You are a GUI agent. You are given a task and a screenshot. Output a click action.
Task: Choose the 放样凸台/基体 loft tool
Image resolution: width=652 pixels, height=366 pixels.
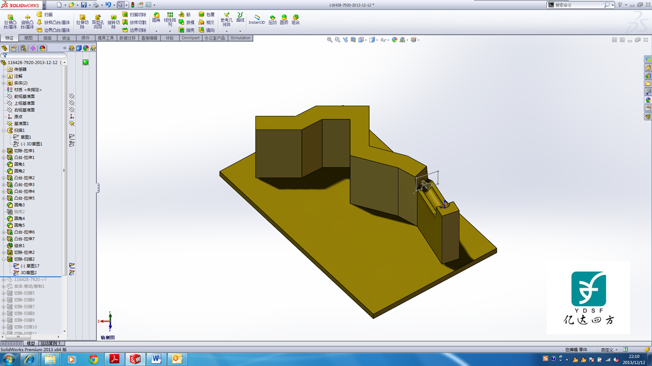pyautogui.click(x=53, y=23)
